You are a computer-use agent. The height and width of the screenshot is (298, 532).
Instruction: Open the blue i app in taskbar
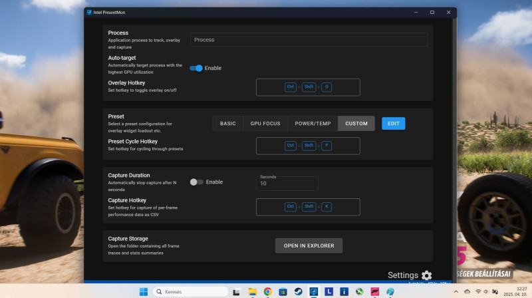coord(344,291)
